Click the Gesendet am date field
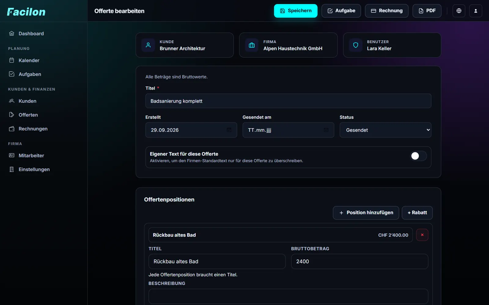Viewport: 489px width, 305px height. tap(288, 130)
